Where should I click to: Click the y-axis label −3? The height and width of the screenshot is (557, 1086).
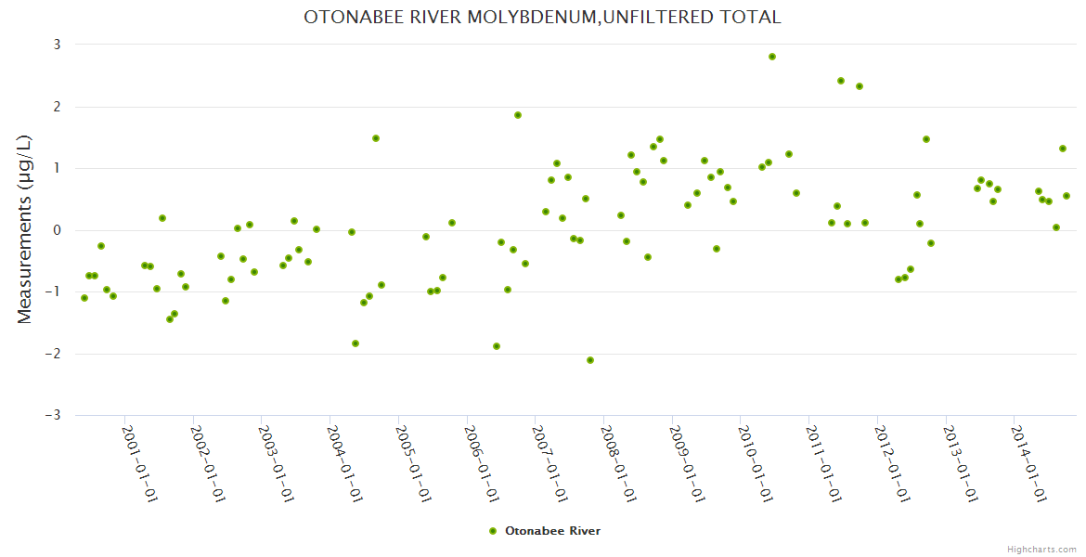click(52, 415)
